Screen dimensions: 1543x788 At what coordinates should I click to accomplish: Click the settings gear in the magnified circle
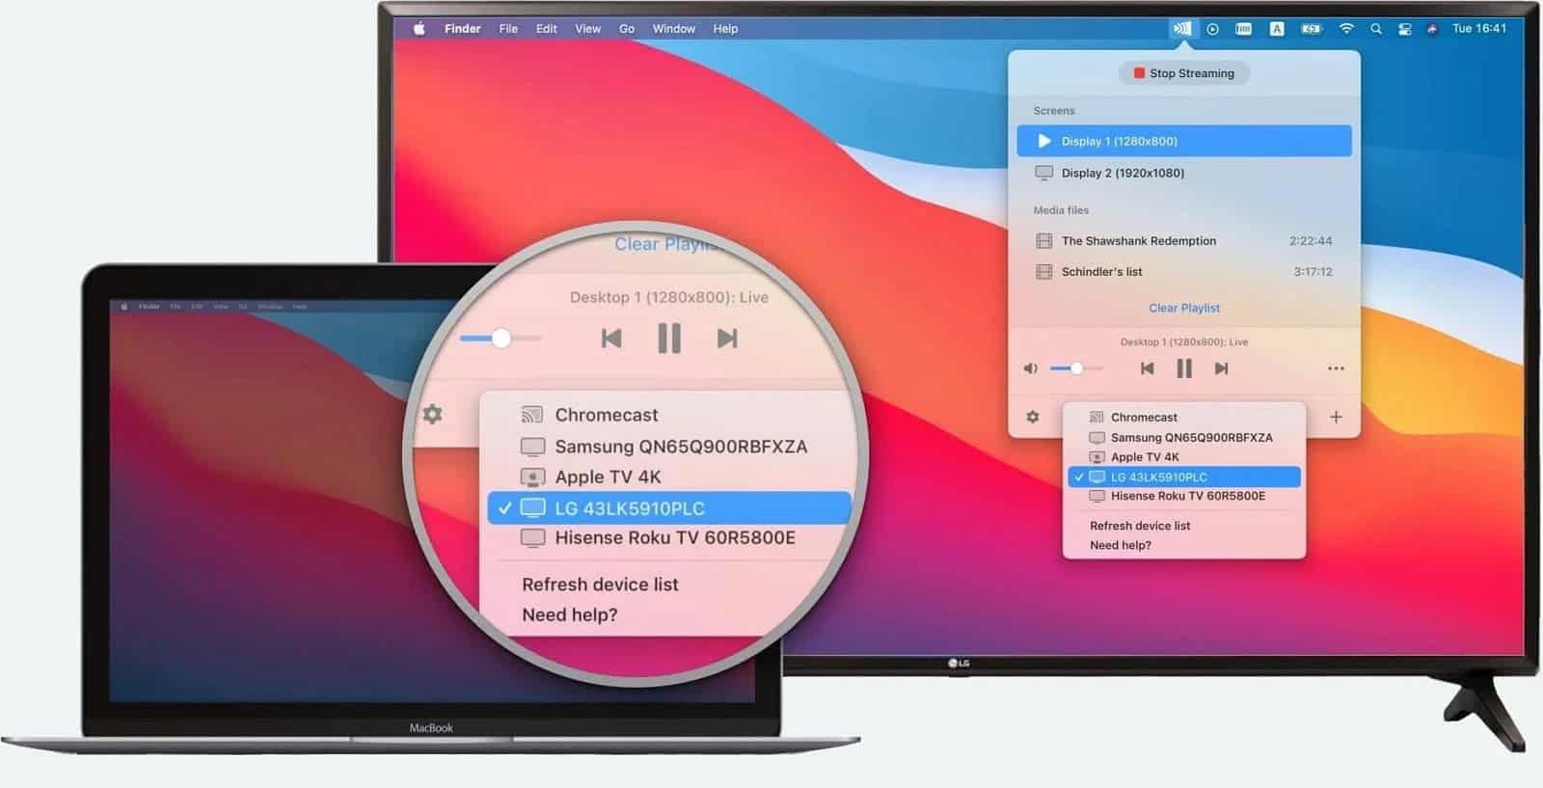coord(433,414)
